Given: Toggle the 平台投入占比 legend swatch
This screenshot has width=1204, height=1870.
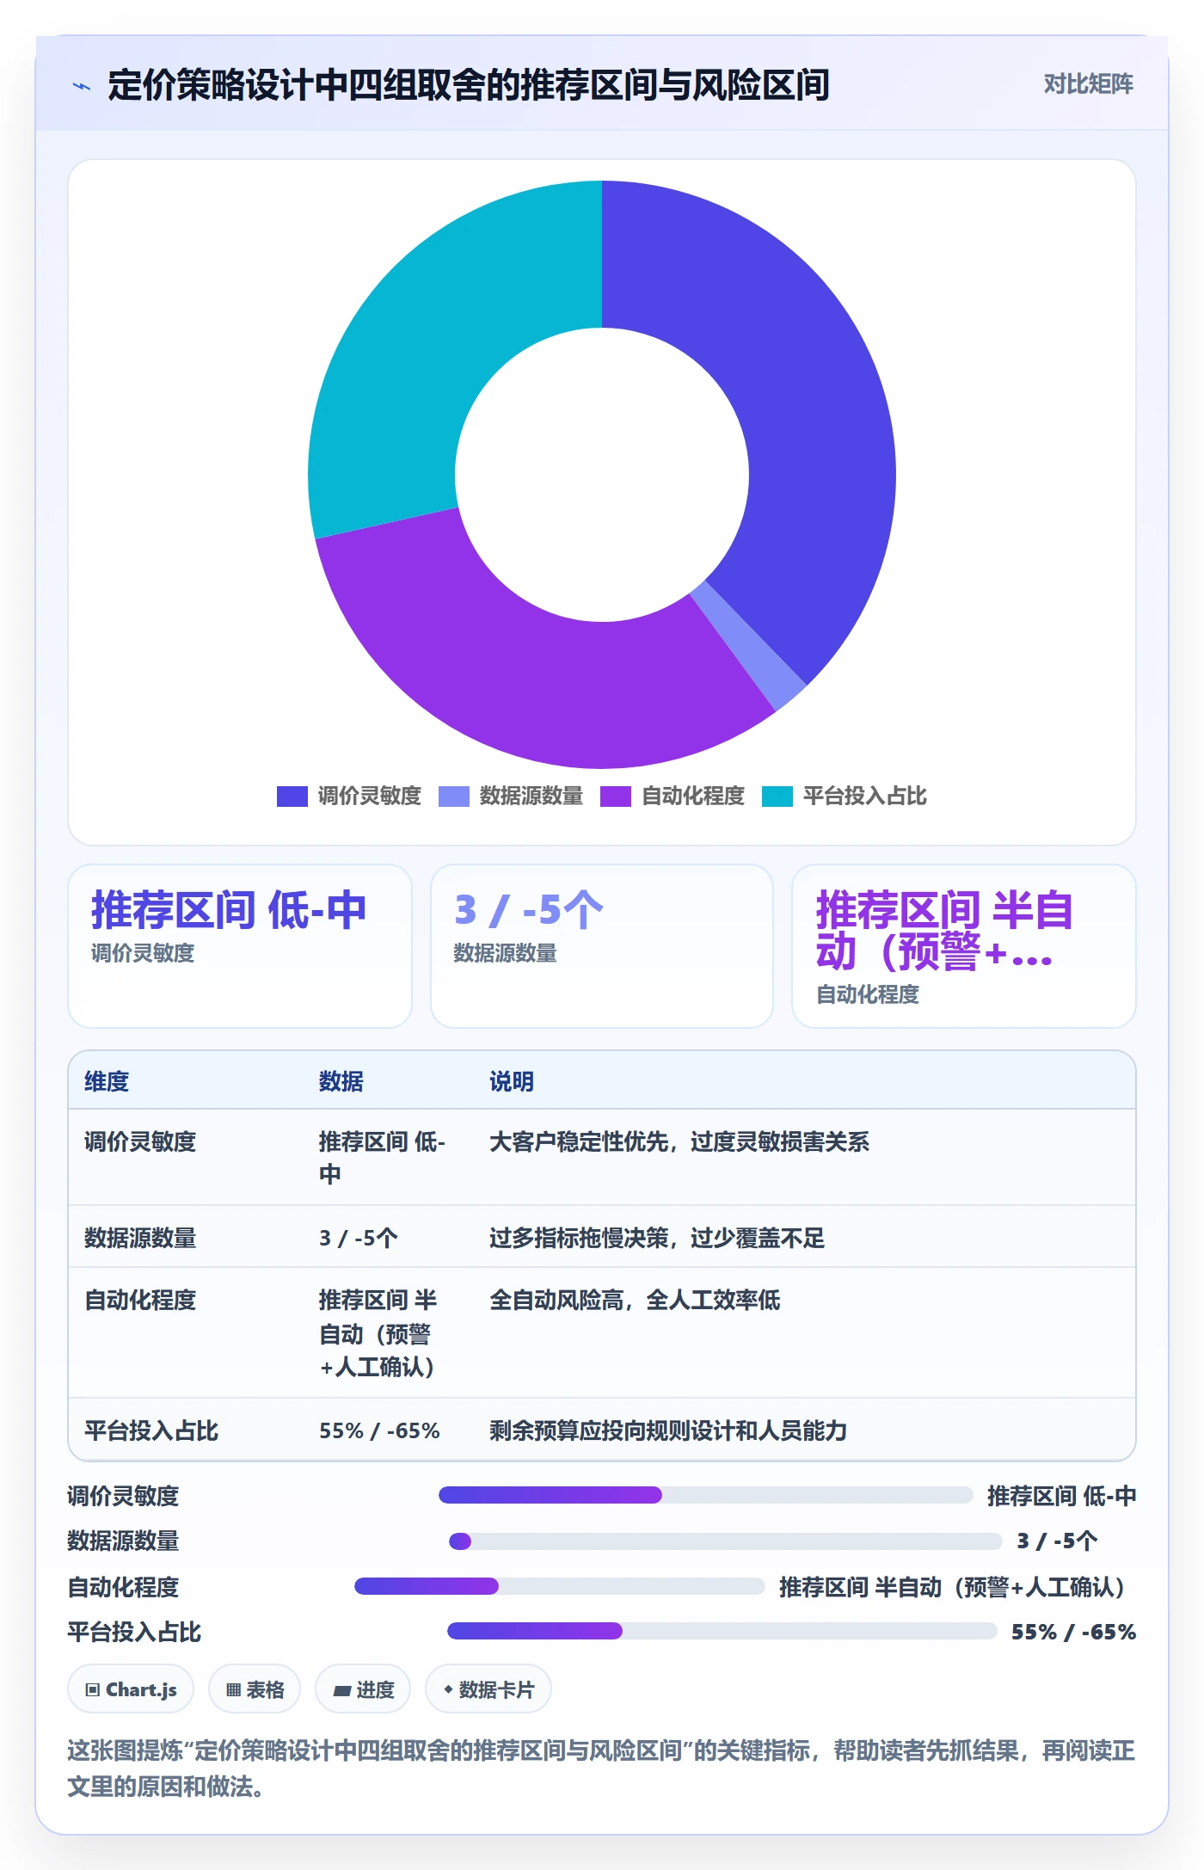Looking at the screenshot, I should (x=777, y=797).
